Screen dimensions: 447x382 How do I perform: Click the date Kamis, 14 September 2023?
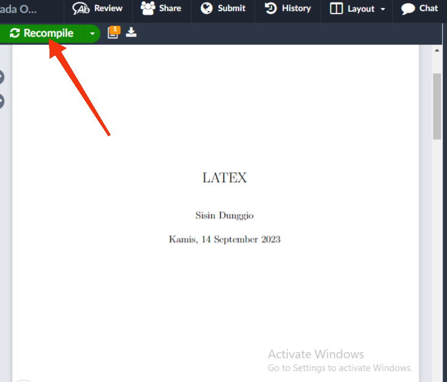click(224, 239)
